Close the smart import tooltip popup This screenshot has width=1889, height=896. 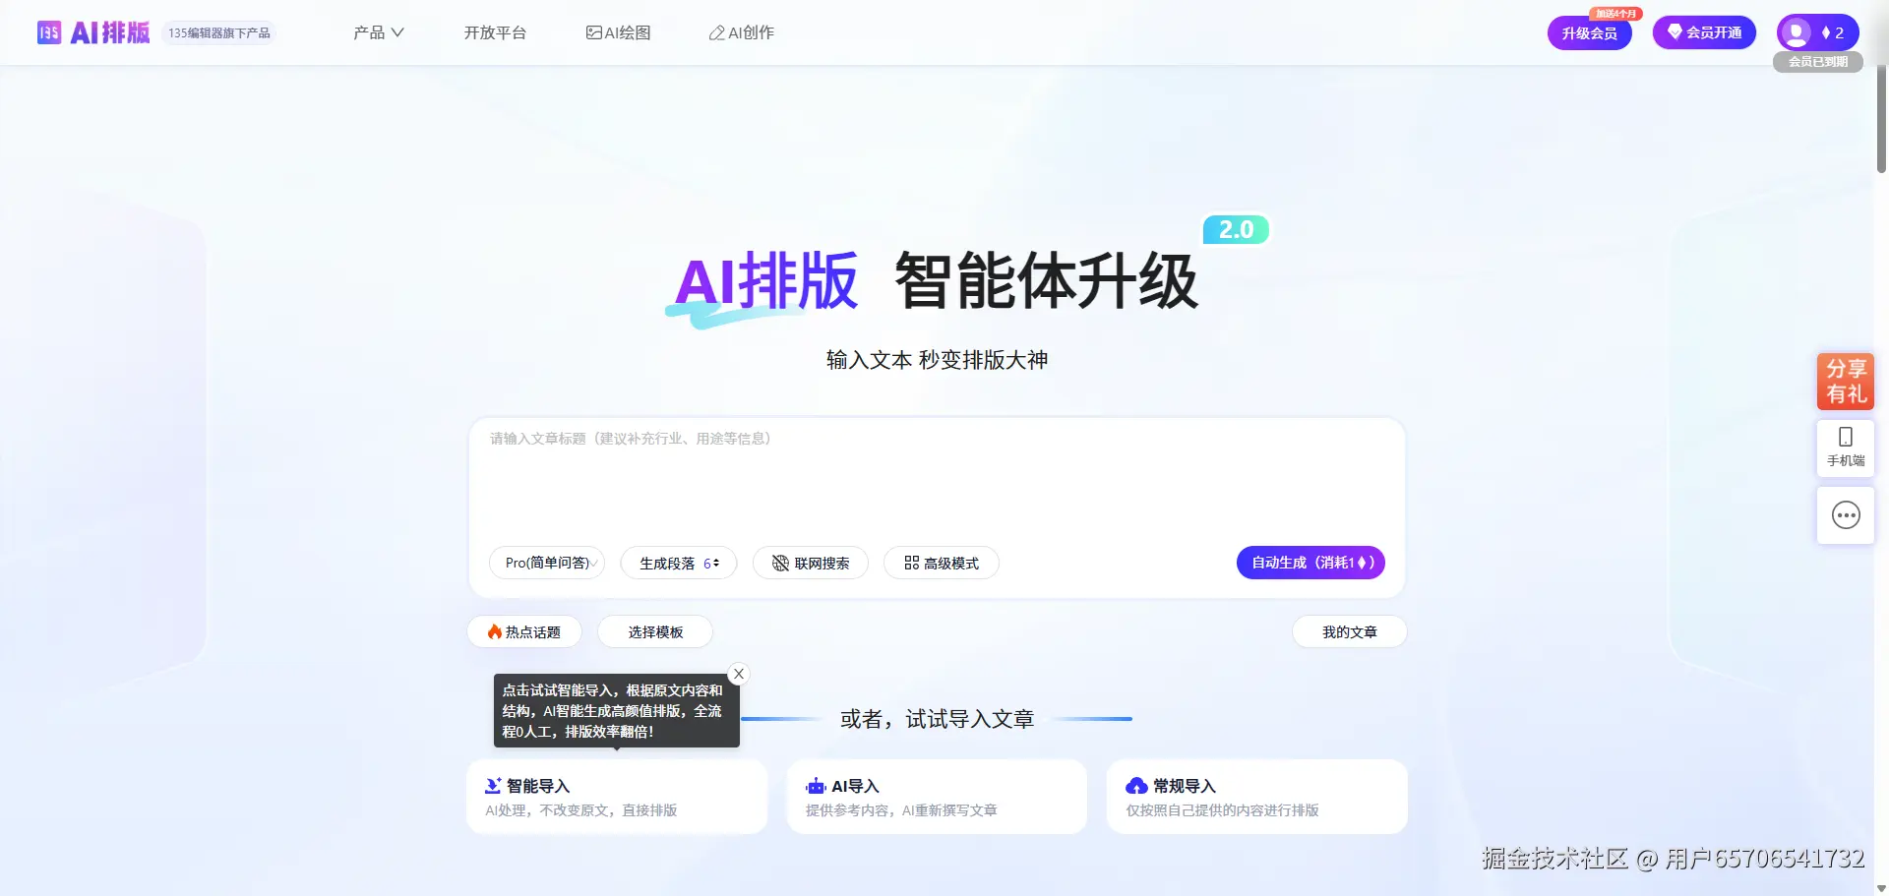click(x=738, y=673)
